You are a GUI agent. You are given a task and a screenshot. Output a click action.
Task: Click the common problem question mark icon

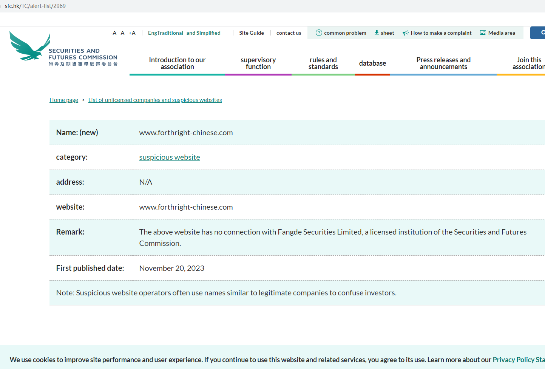click(x=319, y=33)
